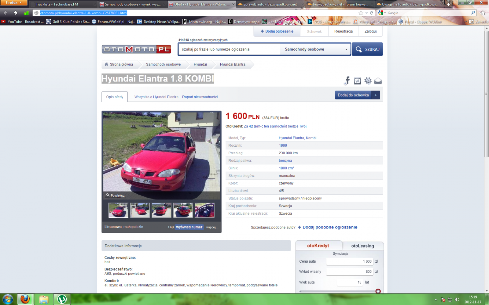Click the Wiek auta input field

click(x=350, y=282)
